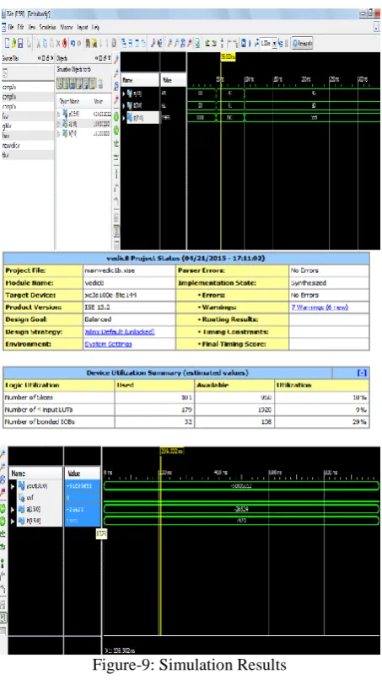The height and width of the screenshot is (690, 382).
Task: Click the Name column header in lower waveform
Action: 35,473
